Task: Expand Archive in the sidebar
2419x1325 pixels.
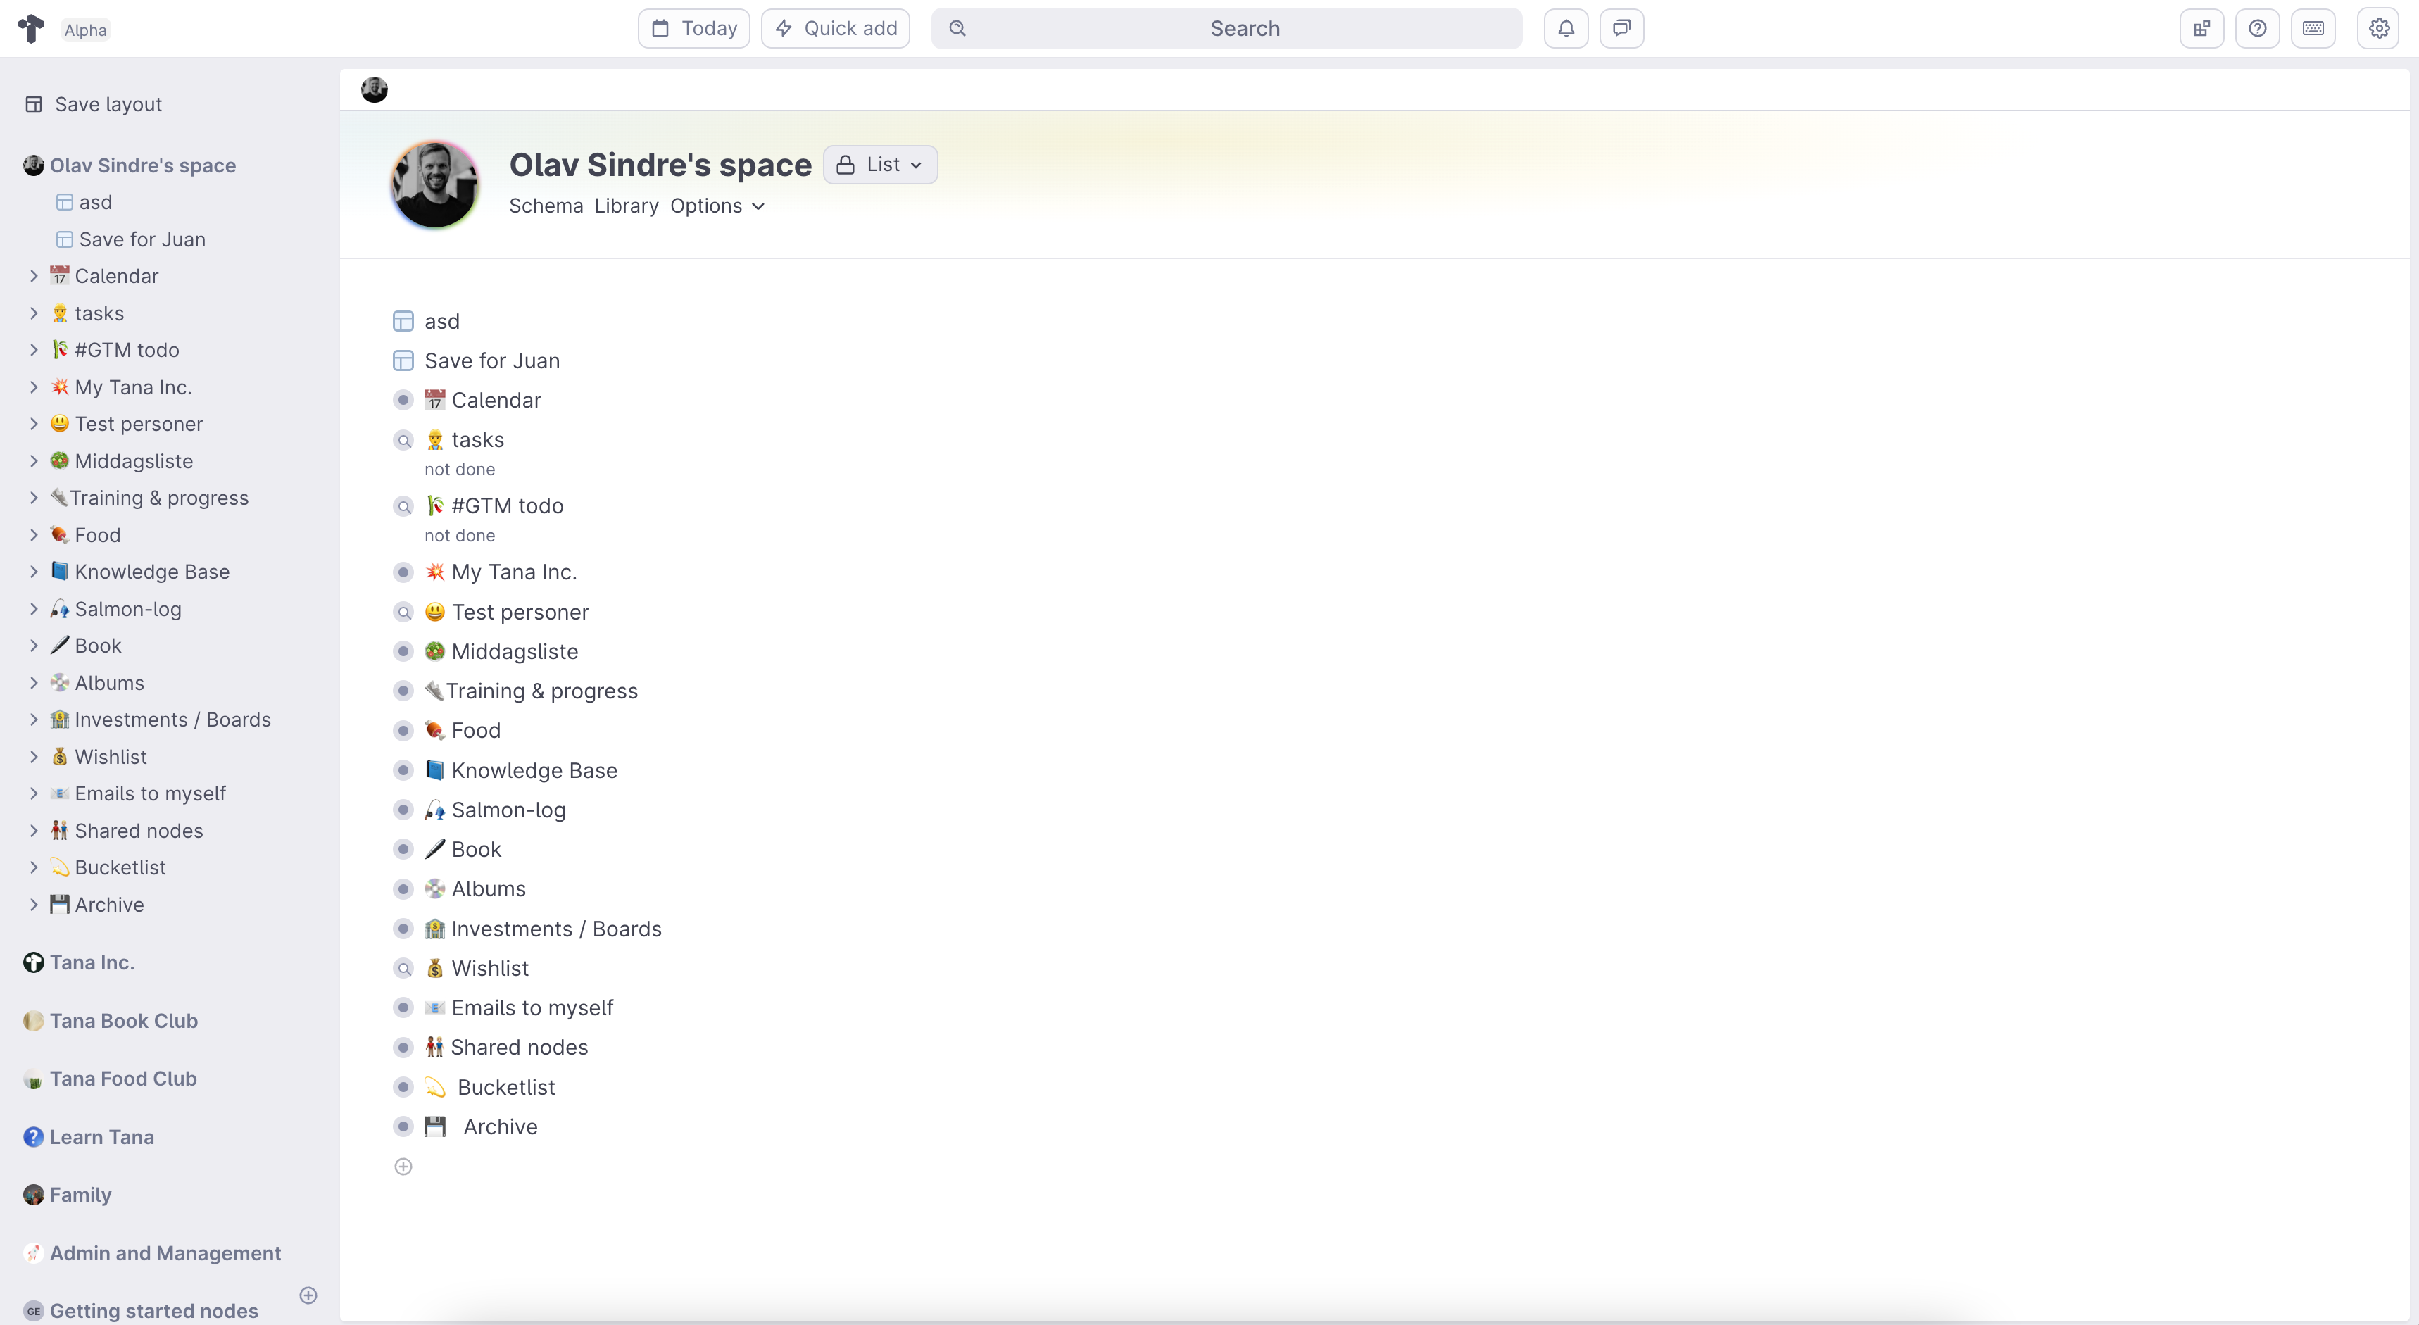Action: pos(34,904)
